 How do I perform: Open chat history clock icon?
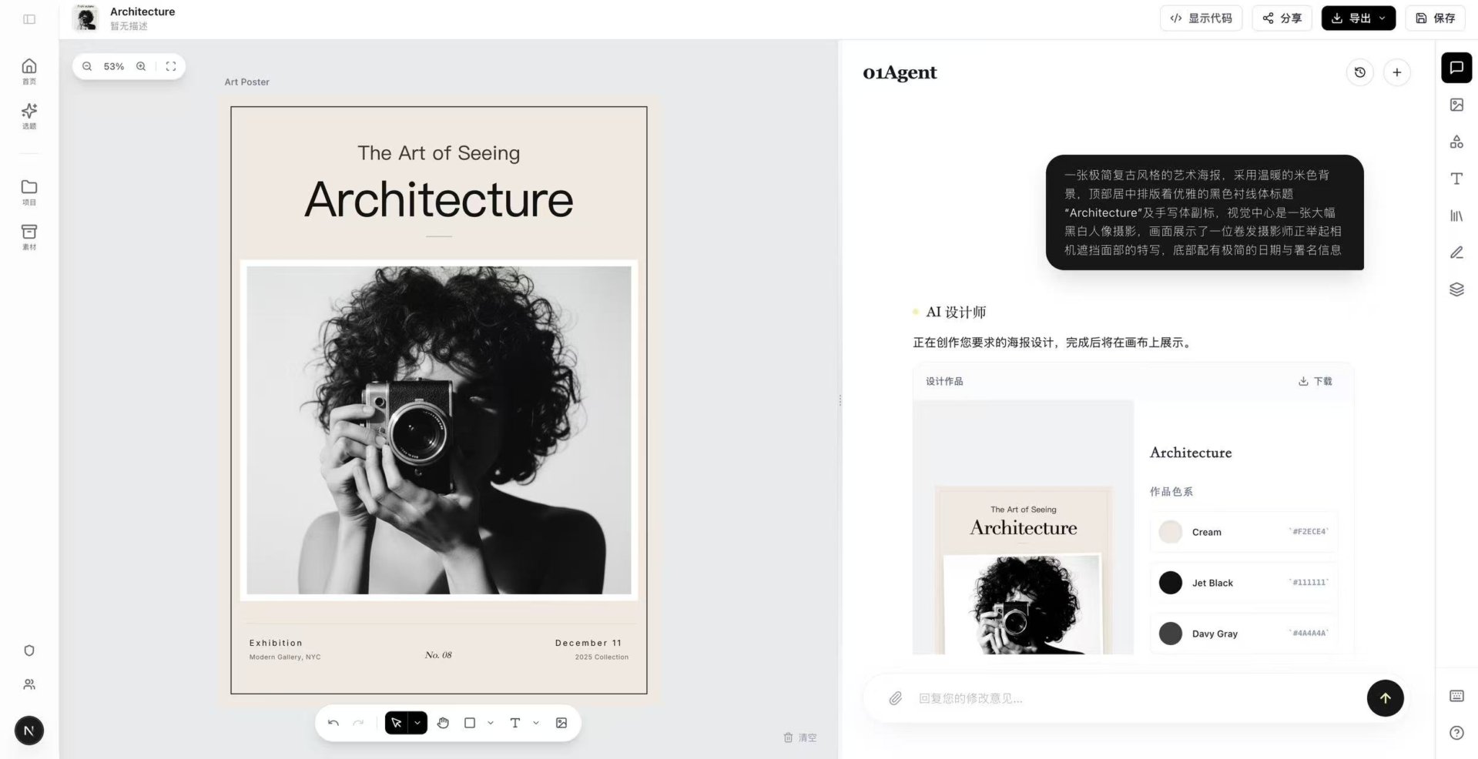[1359, 72]
